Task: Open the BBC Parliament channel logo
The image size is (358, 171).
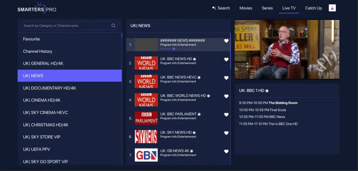Action: pyautogui.click(x=146, y=118)
